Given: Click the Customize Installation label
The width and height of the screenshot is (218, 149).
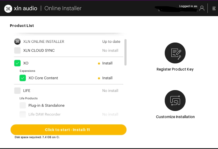Looking at the screenshot, I should click(x=175, y=117).
